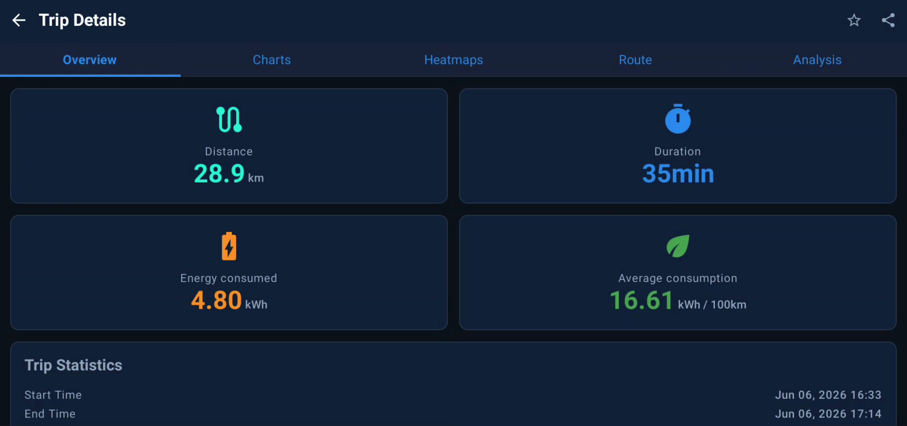Click the Duration label

(x=678, y=152)
